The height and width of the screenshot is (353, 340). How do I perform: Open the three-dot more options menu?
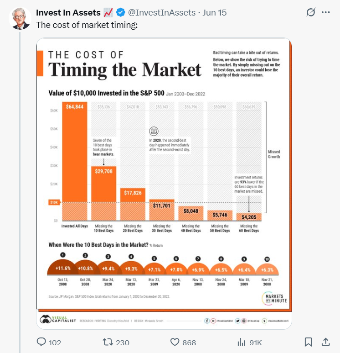click(325, 12)
